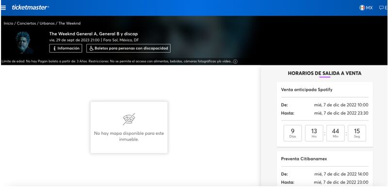Viewport: 388px width, 188px height.
Task: Open the MX country selector
Action: [x=366, y=8]
